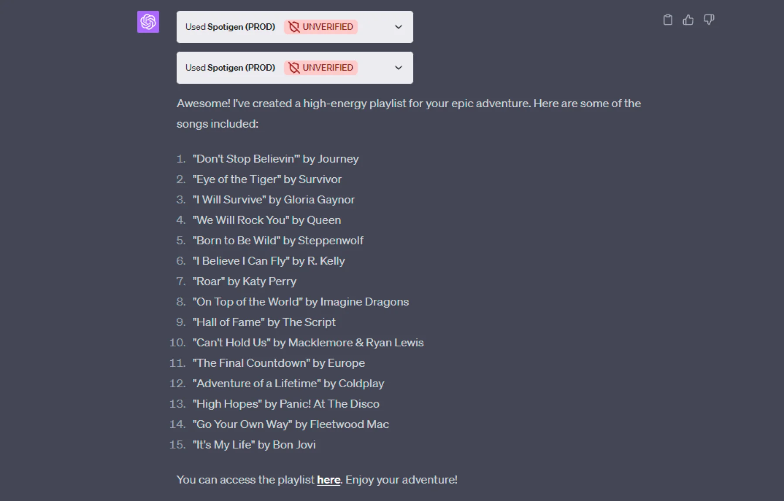The height and width of the screenshot is (501, 784).
Task: Open the playlist via the "here" link
Action: (x=328, y=480)
